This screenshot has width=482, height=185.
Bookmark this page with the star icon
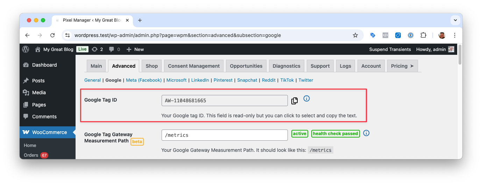[x=355, y=35]
